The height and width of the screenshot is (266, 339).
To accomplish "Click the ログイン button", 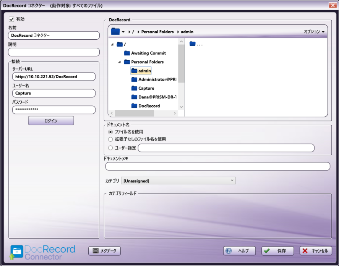I will pyautogui.click(x=51, y=121).
